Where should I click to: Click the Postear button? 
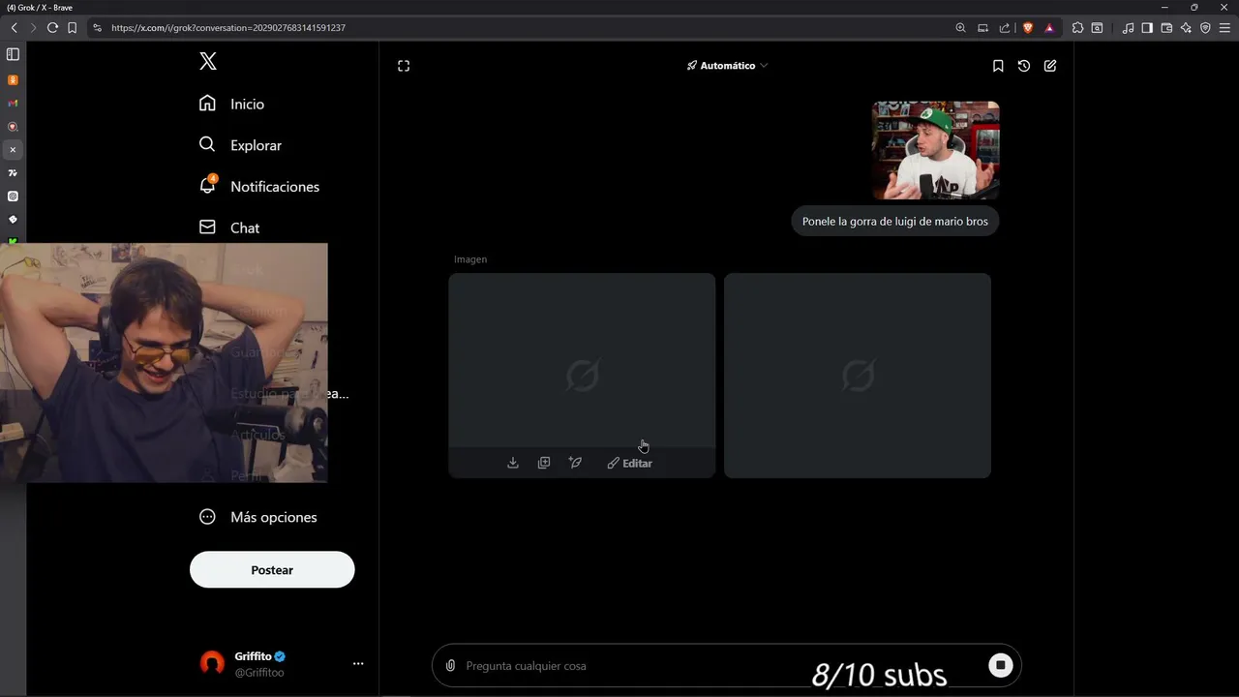(x=272, y=569)
